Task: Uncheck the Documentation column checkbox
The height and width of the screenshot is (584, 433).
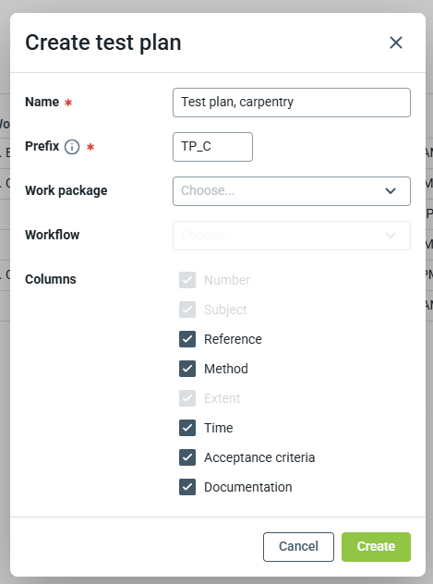Action: coord(187,487)
